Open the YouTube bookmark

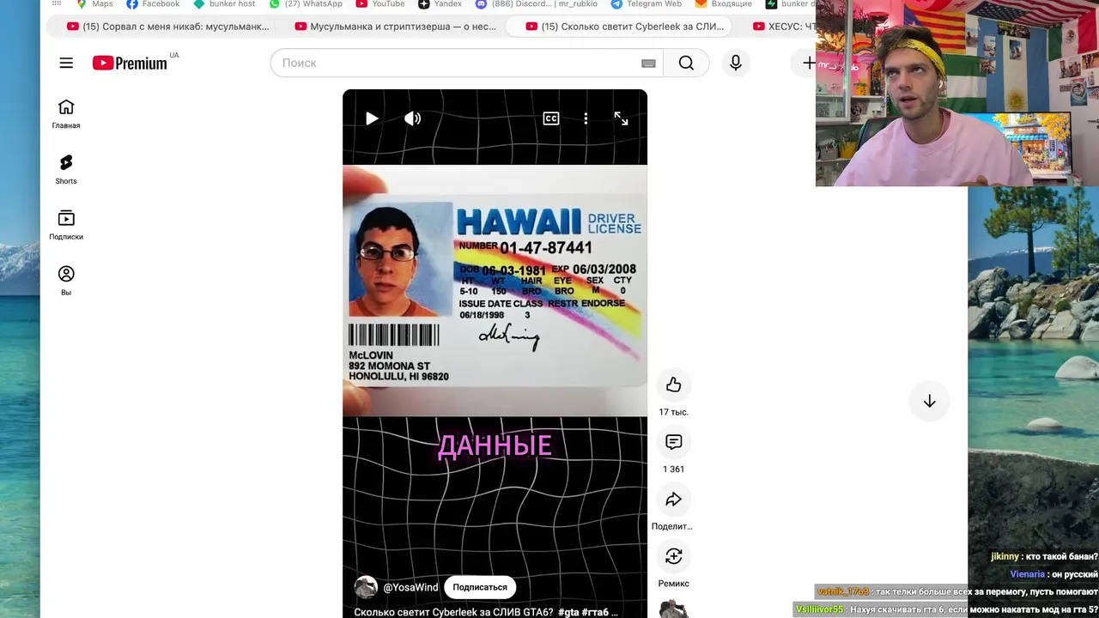(x=380, y=4)
